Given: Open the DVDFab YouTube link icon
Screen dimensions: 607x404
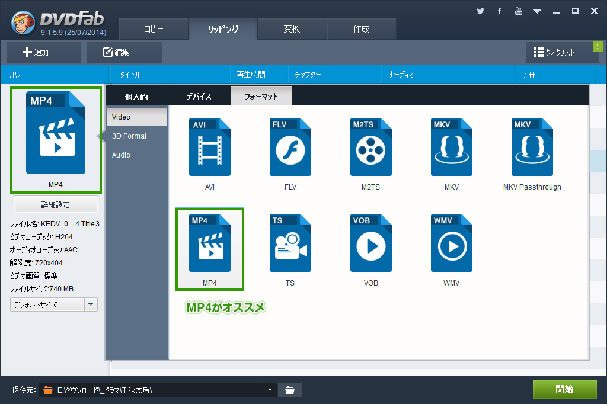Looking at the screenshot, I should pyautogui.click(x=518, y=11).
